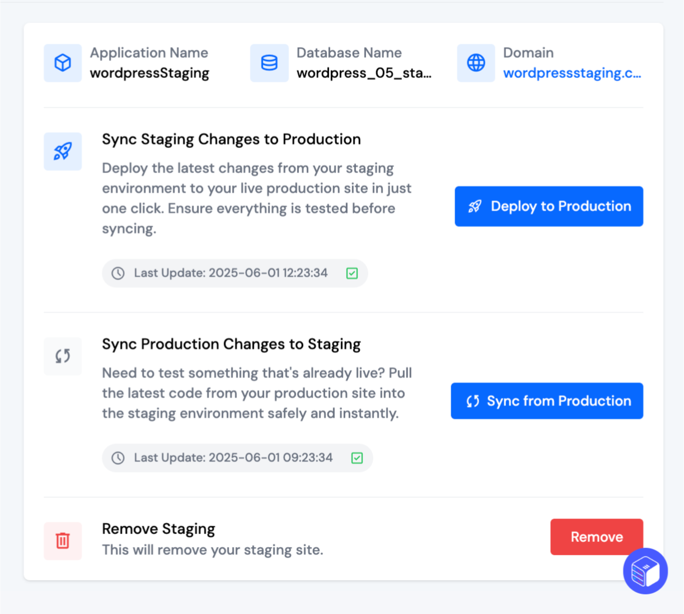Click the Sync Staging Changes to Production heading
The image size is (684, 614).
231,139
